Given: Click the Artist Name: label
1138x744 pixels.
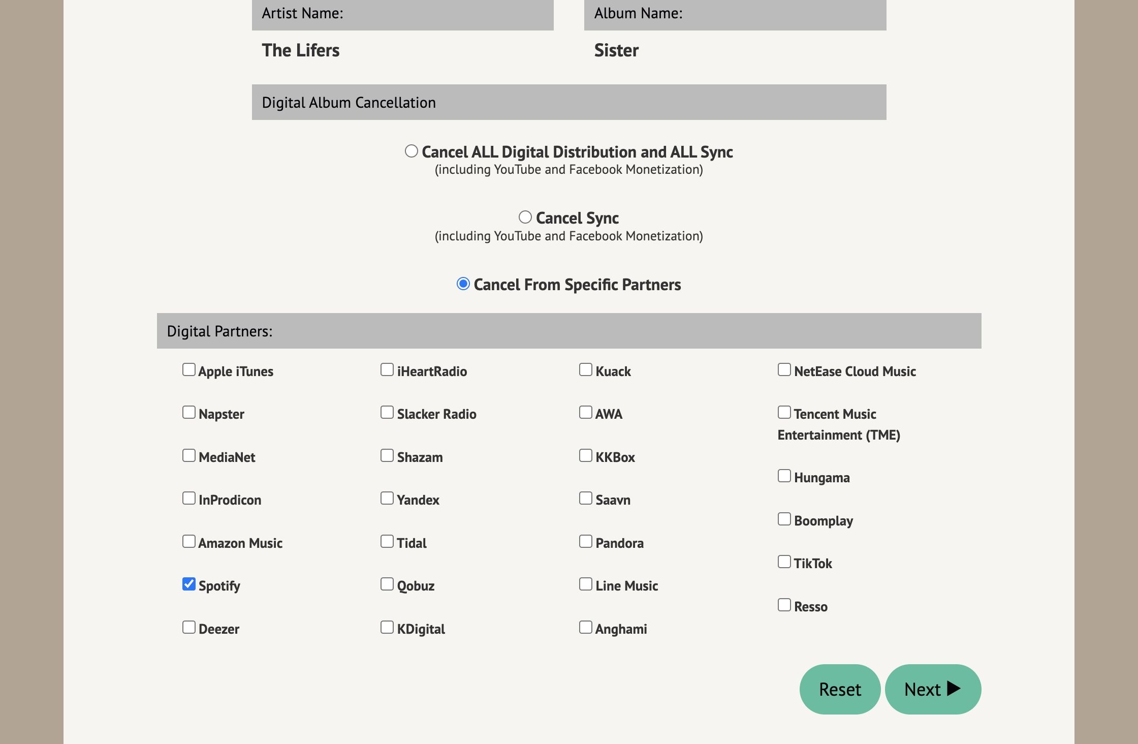Looking at the screenshot, I should click(302, 13).
